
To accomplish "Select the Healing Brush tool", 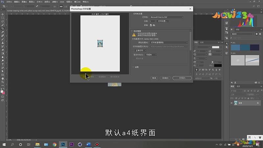I will [3, 36].
